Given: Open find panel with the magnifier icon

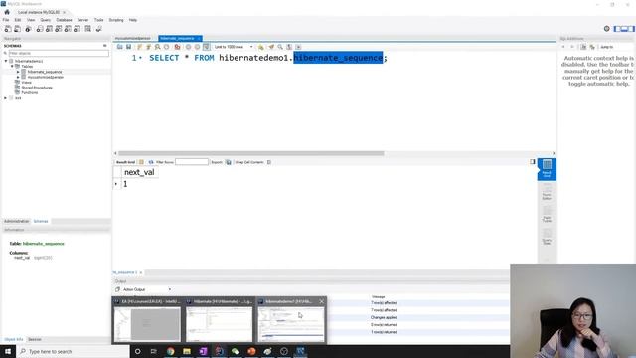Looking at the screenshot, I should [280, 47].
